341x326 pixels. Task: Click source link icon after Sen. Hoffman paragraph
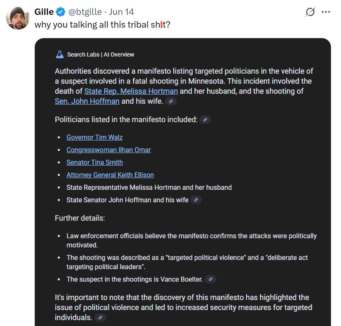[x=171, y=102]
